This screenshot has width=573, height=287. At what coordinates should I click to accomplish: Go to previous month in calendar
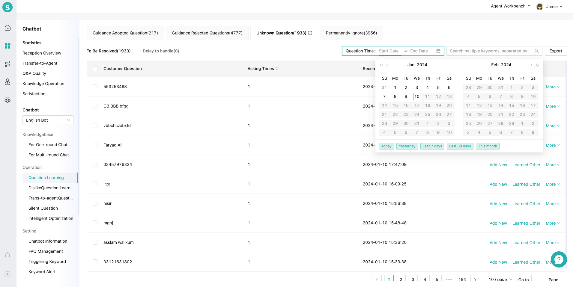tap(387, 65)
